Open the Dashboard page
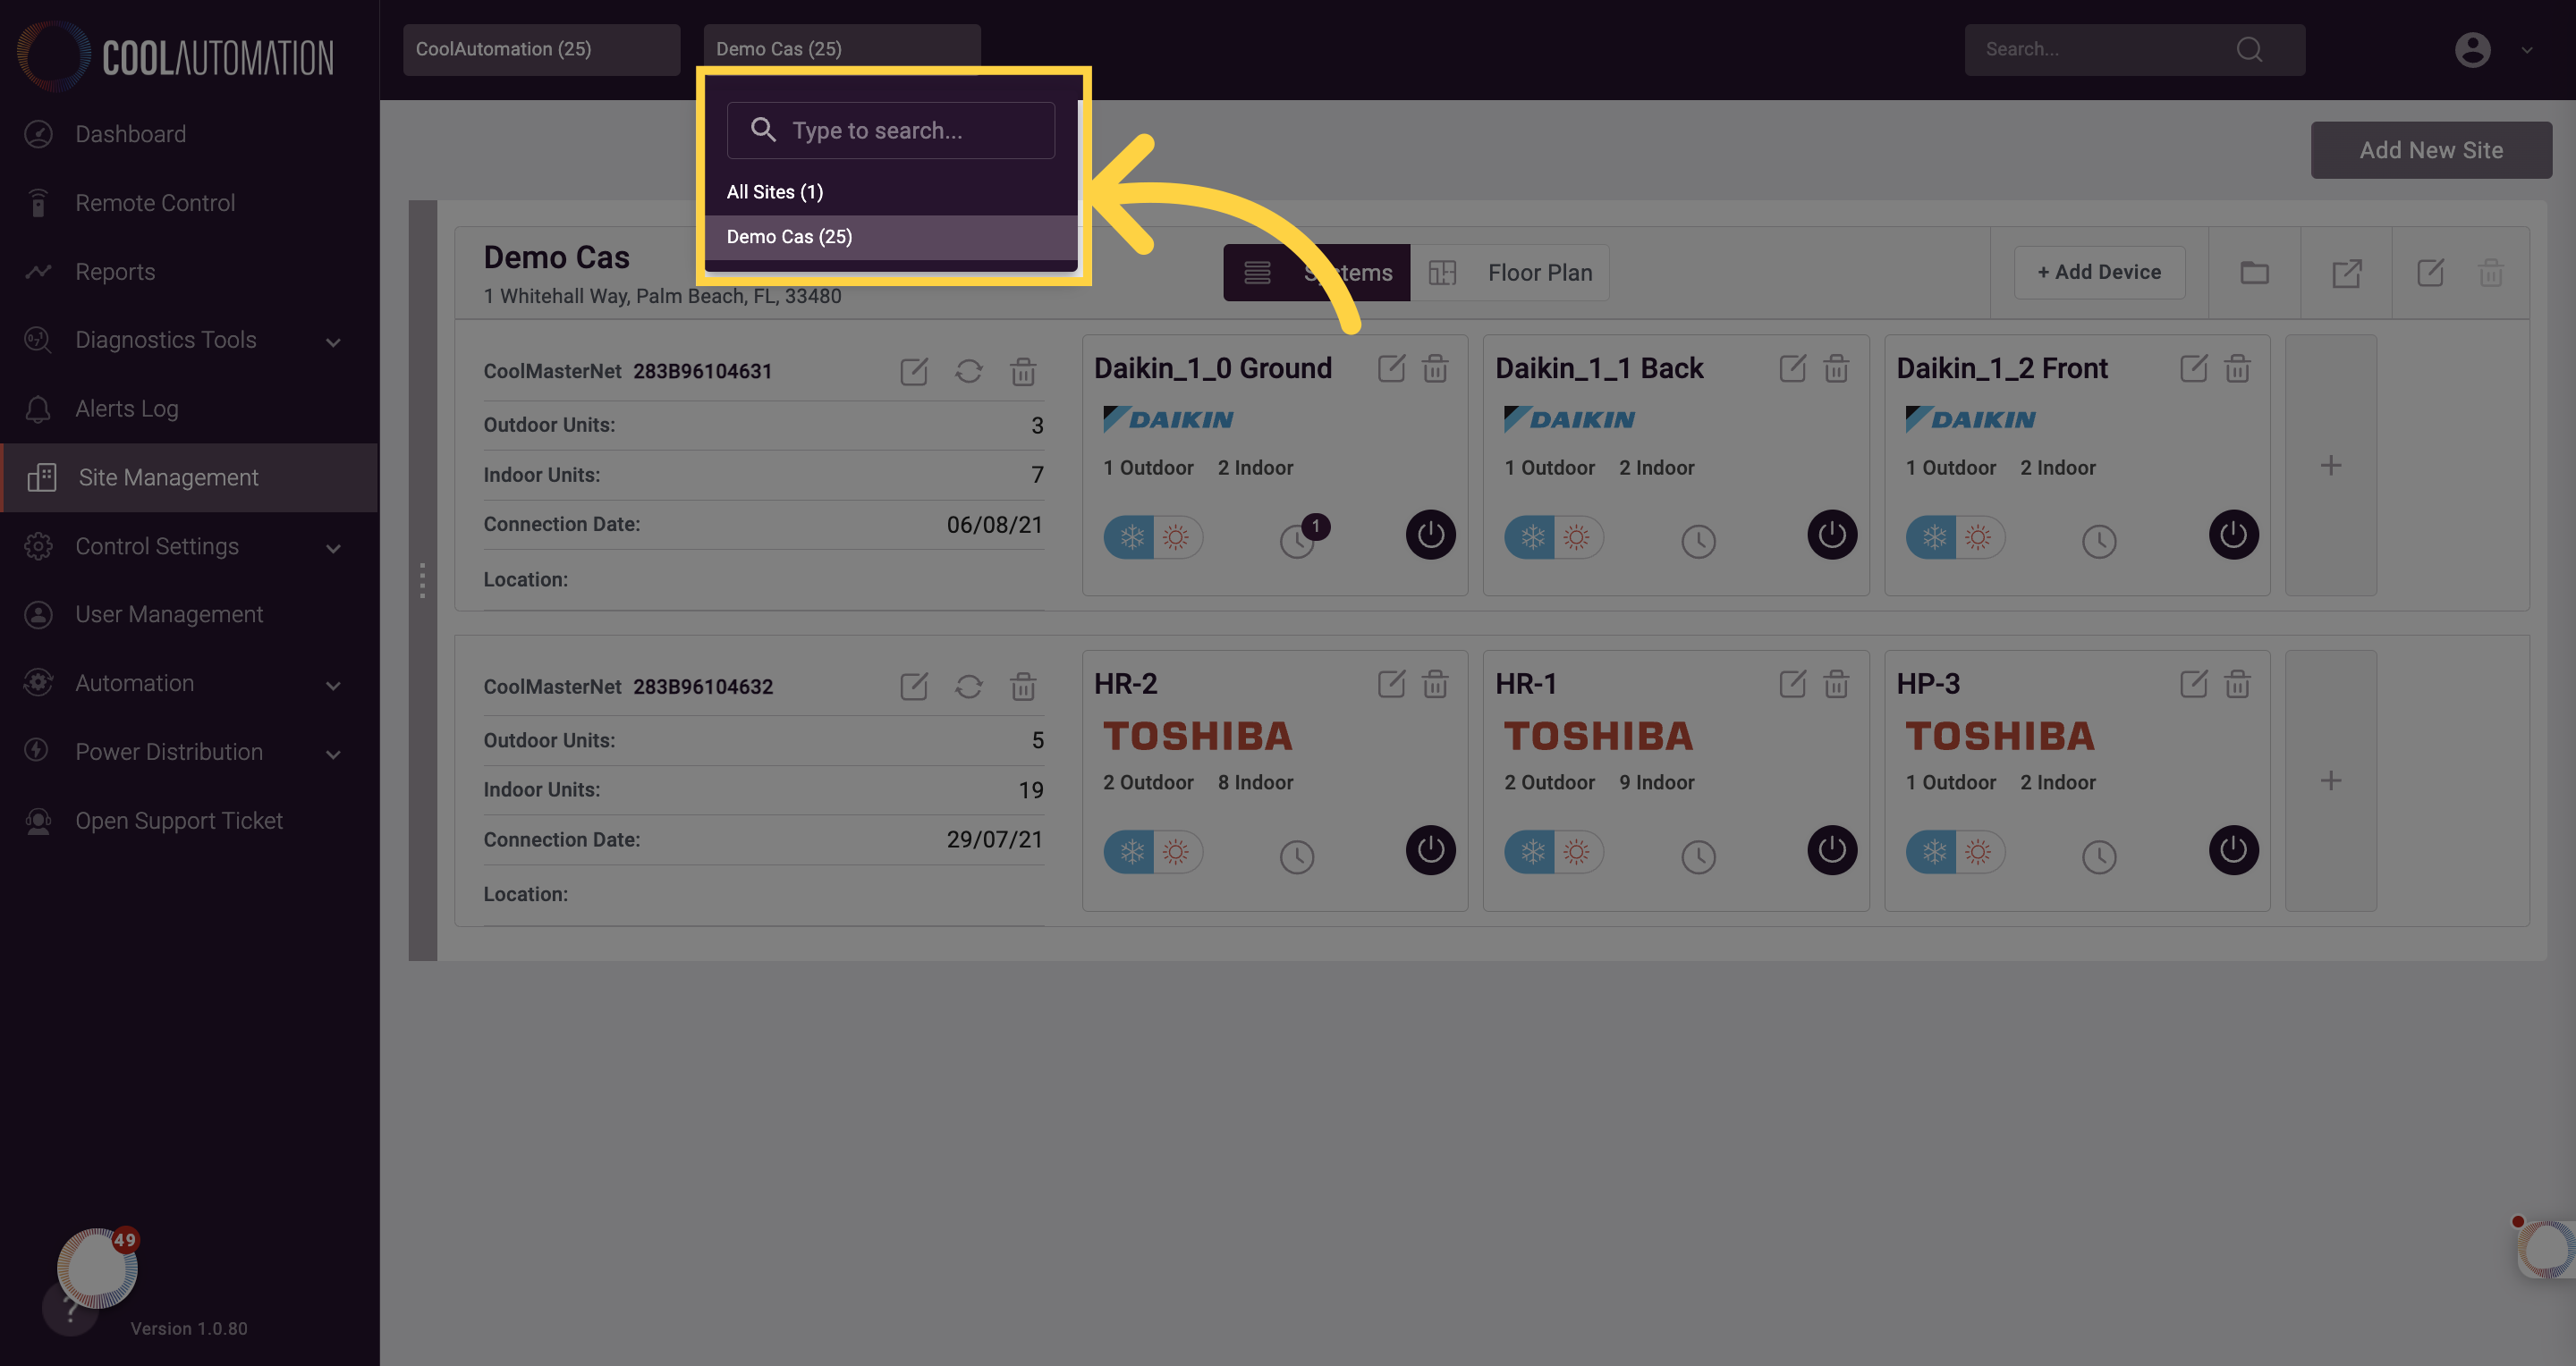 130,134
